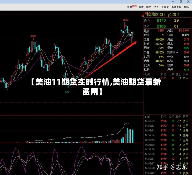192x175 pixels.
Task: Click the 持仓 value 352727
Action: (159, 44)
